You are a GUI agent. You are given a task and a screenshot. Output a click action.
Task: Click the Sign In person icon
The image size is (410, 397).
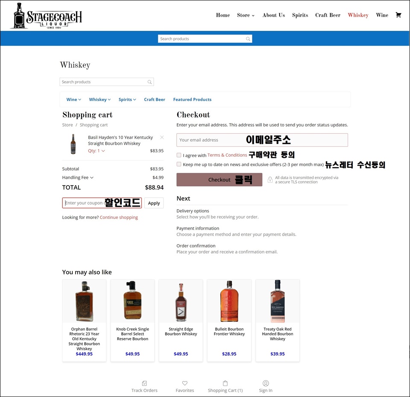coord(266,383)
